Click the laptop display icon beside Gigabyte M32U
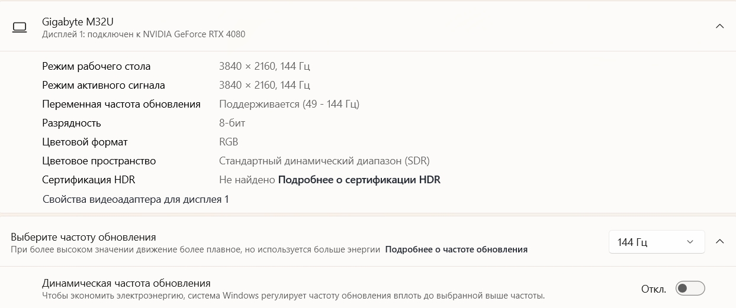 click(x=20, y=27)
